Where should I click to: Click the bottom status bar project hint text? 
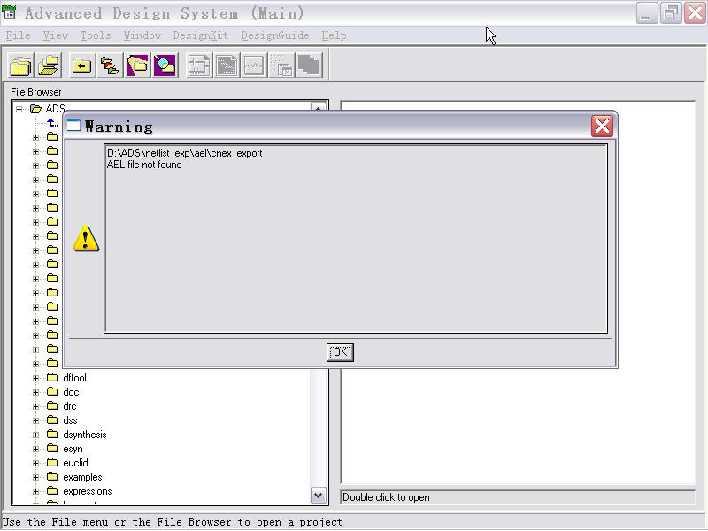pyautogui.click(x=172, y=522)
